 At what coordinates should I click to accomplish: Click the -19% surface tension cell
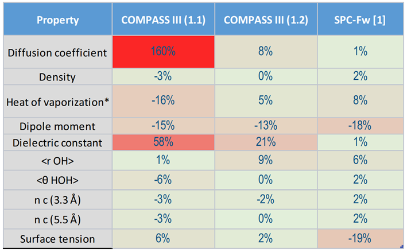point(360,238)
